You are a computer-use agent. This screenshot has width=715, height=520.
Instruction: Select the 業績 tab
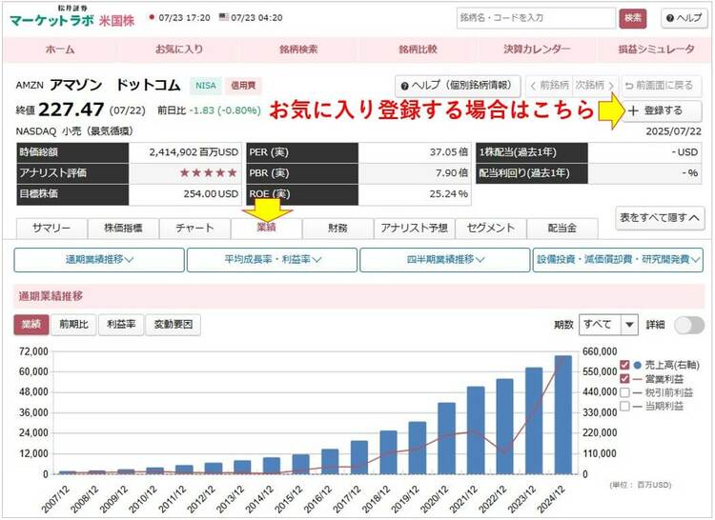[266, 229]
